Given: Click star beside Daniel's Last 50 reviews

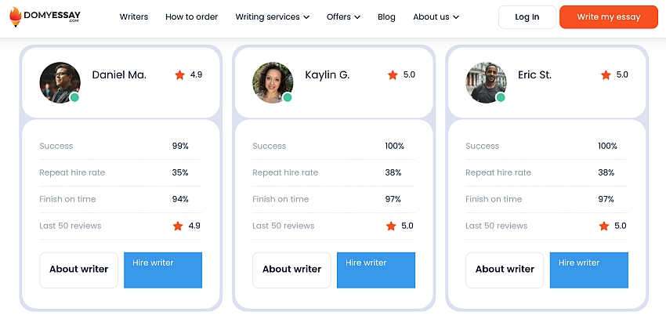Looking at the screenshot, I should (178, 226).
